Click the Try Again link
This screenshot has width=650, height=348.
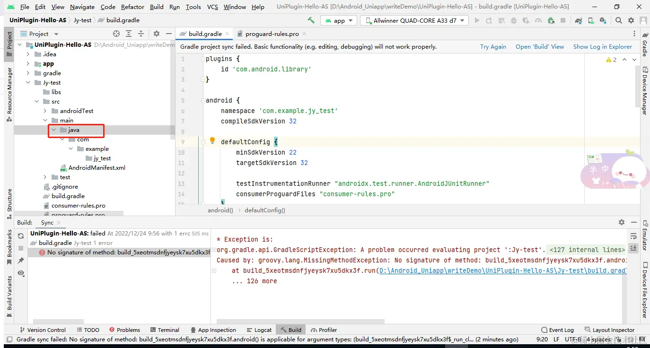493,47
